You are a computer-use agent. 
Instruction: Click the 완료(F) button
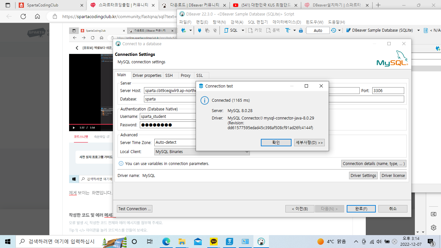point(361,209)
